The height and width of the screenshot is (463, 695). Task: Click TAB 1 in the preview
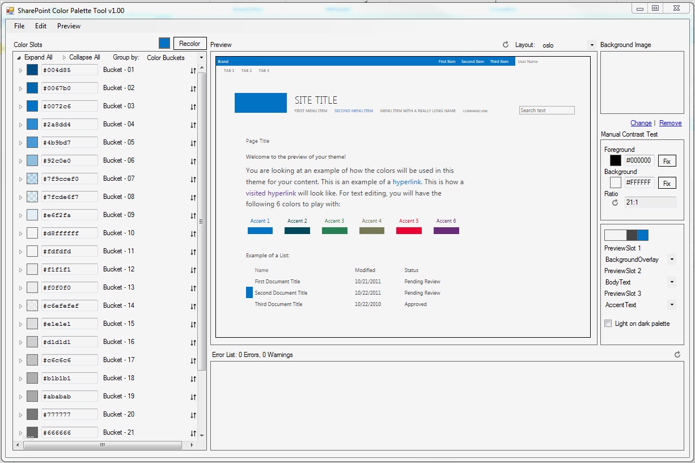click(229, 71)
